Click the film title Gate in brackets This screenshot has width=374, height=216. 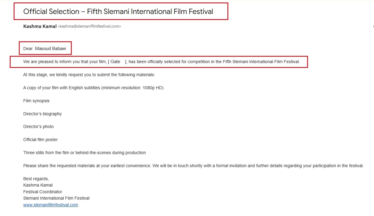(x=116, y=62)
